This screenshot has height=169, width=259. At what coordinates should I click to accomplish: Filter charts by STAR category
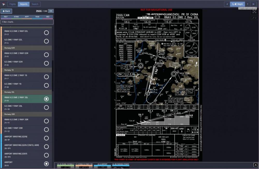coord(16,17)
